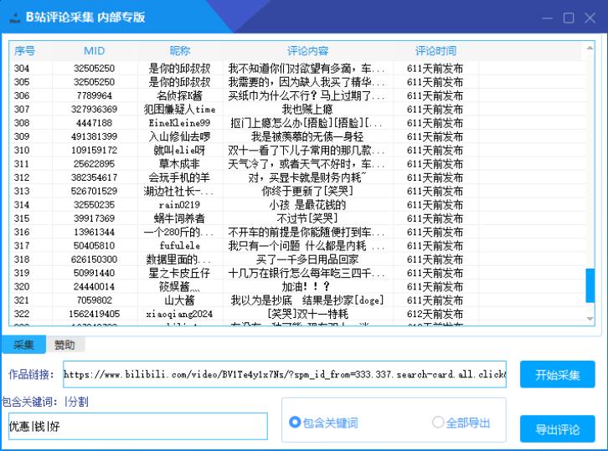Viewport: 608px width, 451px height.
Task: Minimize the B站评论采集 window
Action: [549, 18]
